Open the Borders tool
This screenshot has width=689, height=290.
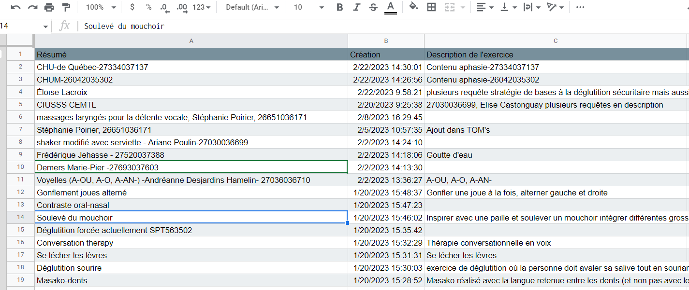coord(431,7)
